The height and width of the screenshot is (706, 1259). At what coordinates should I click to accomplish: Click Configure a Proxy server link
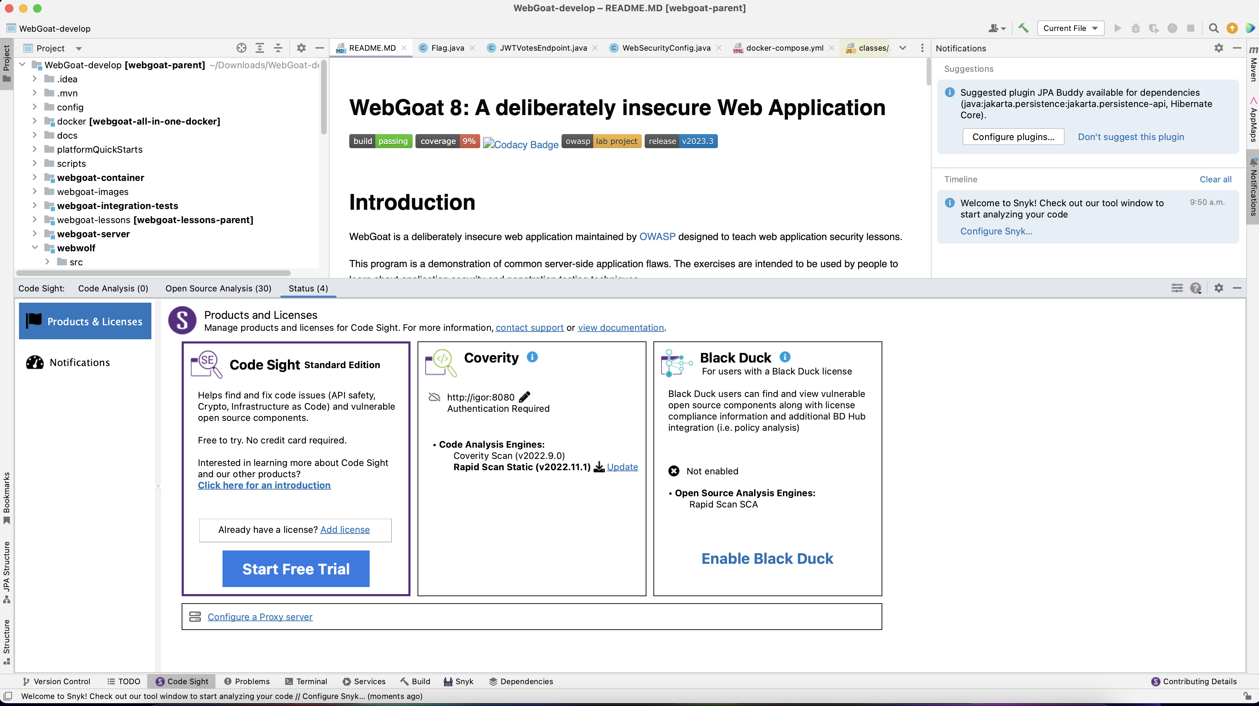pos(260,617)
